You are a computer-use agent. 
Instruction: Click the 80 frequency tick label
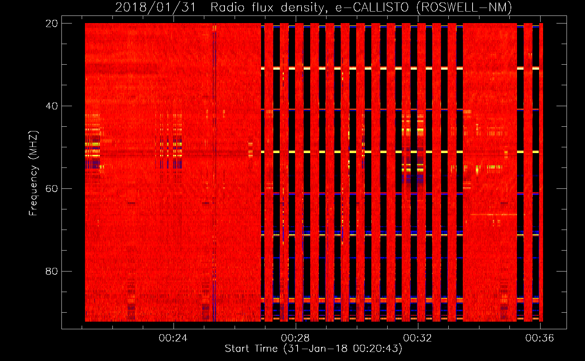click(x=52, y=271)
